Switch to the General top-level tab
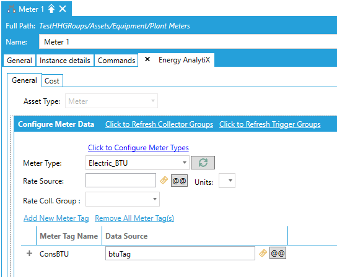The height and width of the screenshot is (277, 337). click(x=19, y=61)
